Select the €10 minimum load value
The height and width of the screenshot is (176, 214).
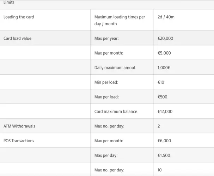161,82
